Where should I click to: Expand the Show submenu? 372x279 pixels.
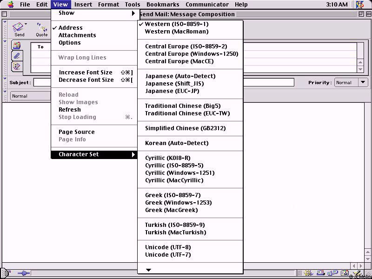94,13
